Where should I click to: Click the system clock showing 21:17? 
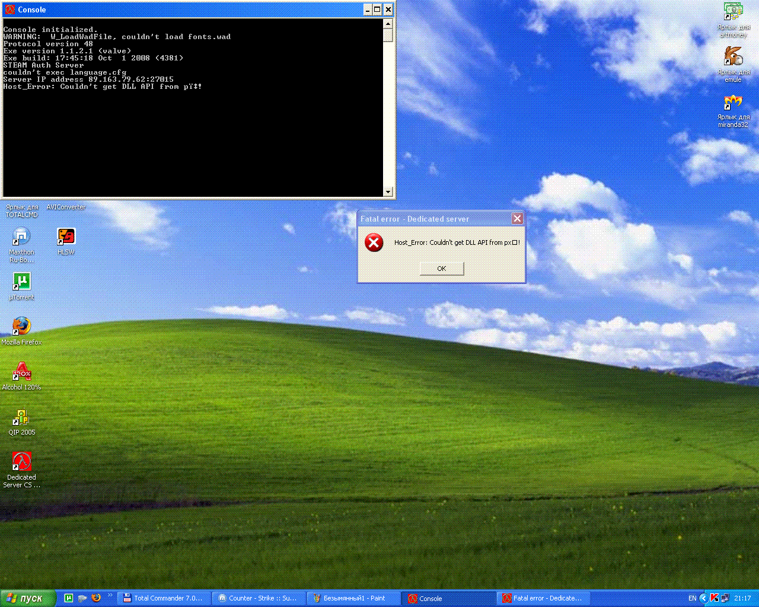pos(742,598)
